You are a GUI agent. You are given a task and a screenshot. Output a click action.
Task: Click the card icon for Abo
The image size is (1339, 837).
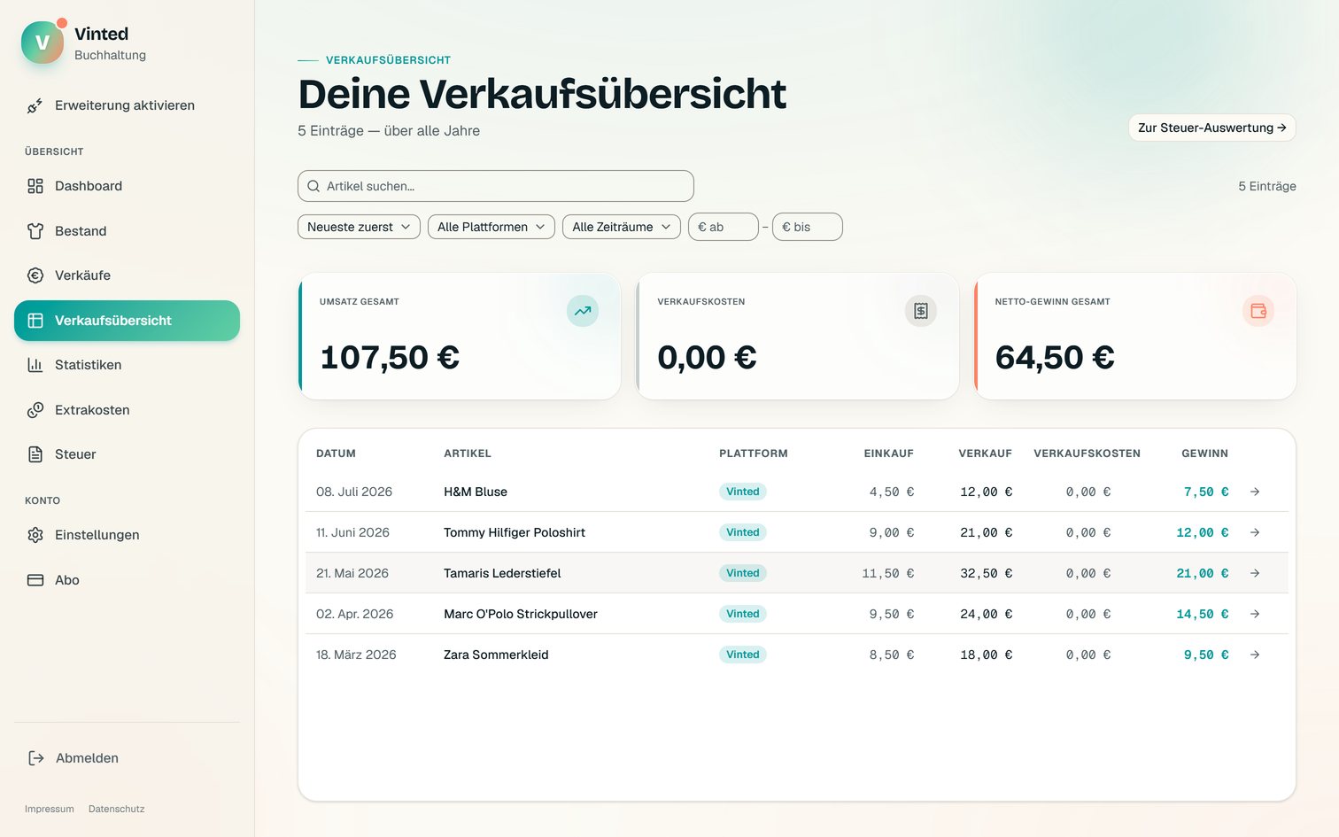pos(35,580)
